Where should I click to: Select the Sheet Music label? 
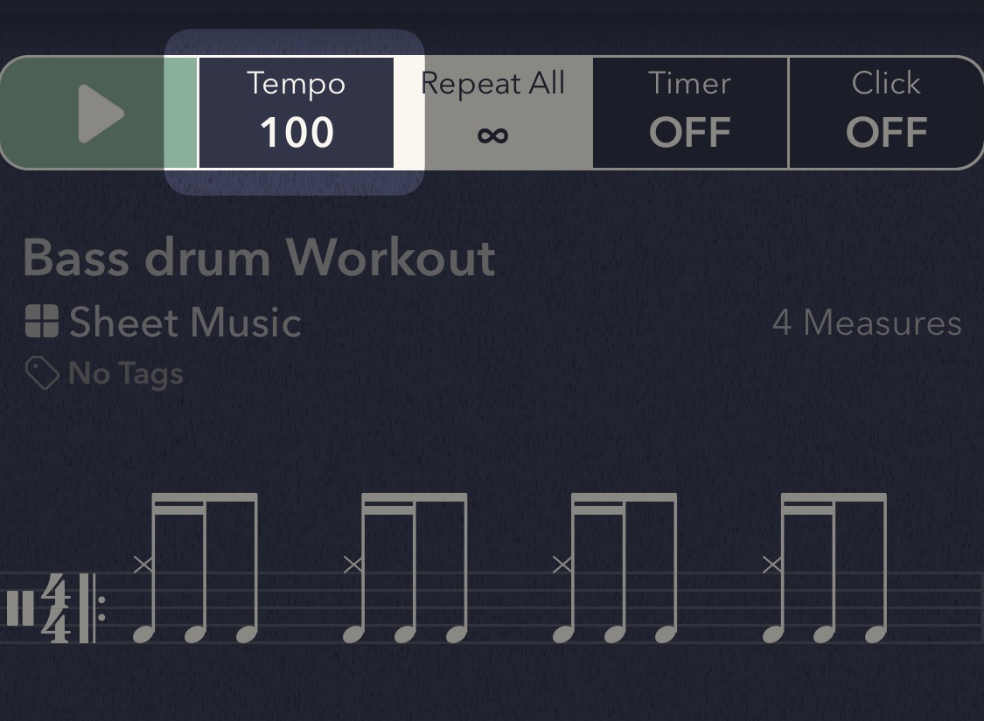185,322
